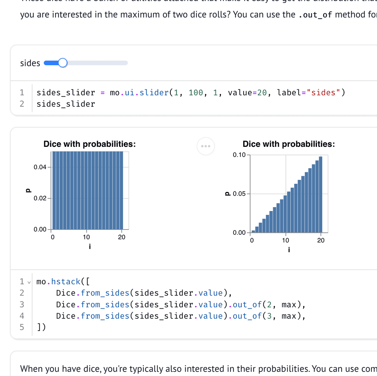Open the chart actions ellipsis menu
Image resolution: width=377 pixels, height=376 pixels.
coord(205,146)
